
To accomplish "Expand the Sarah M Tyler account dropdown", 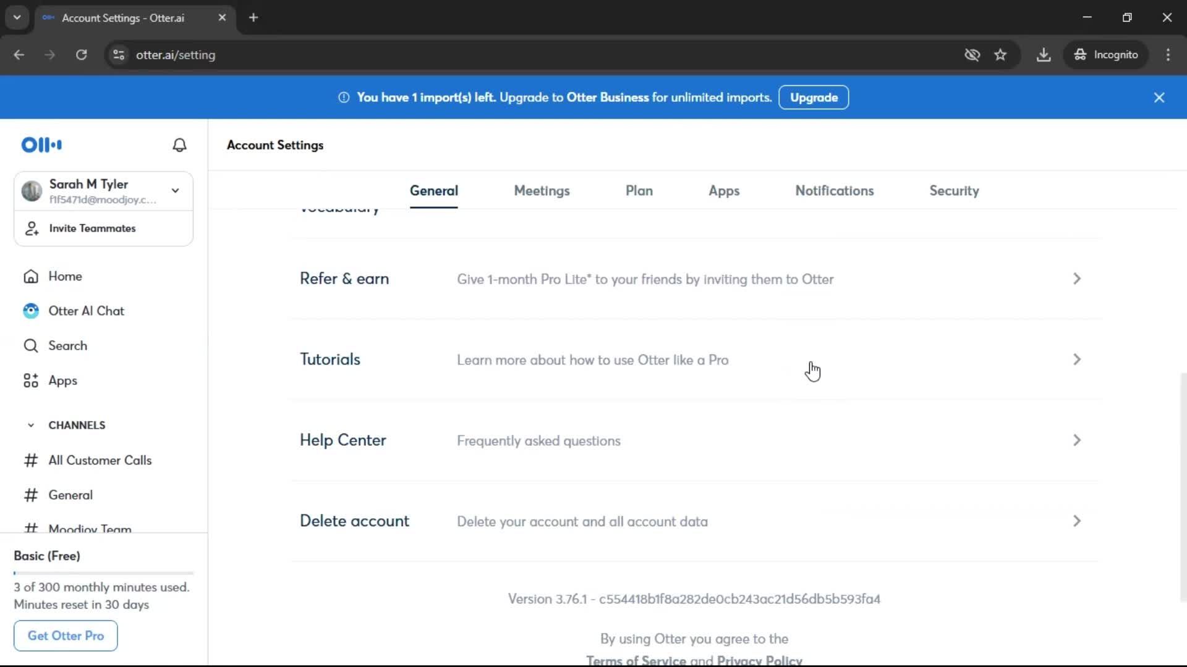I will [x=176, y=190].
